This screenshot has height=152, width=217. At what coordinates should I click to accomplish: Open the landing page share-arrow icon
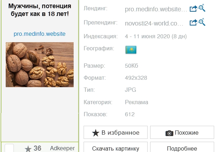pos(193,9)
